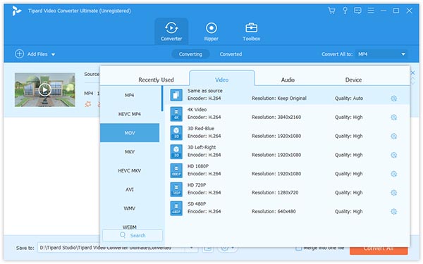Switch to the Converted tab

coord(231,54)
